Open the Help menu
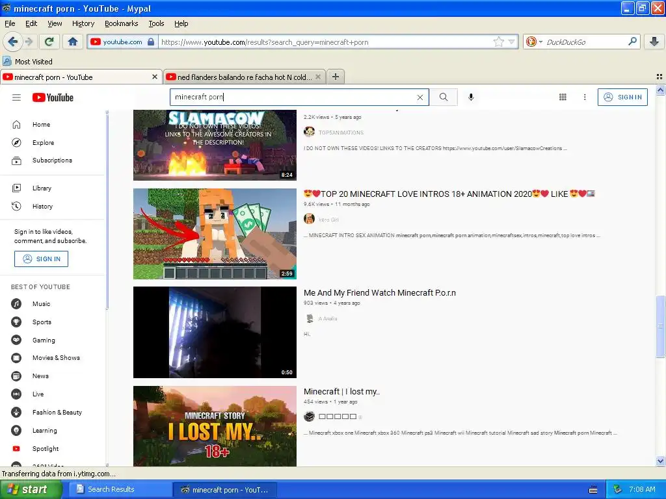The image size is (666, 499). point(181,23)
